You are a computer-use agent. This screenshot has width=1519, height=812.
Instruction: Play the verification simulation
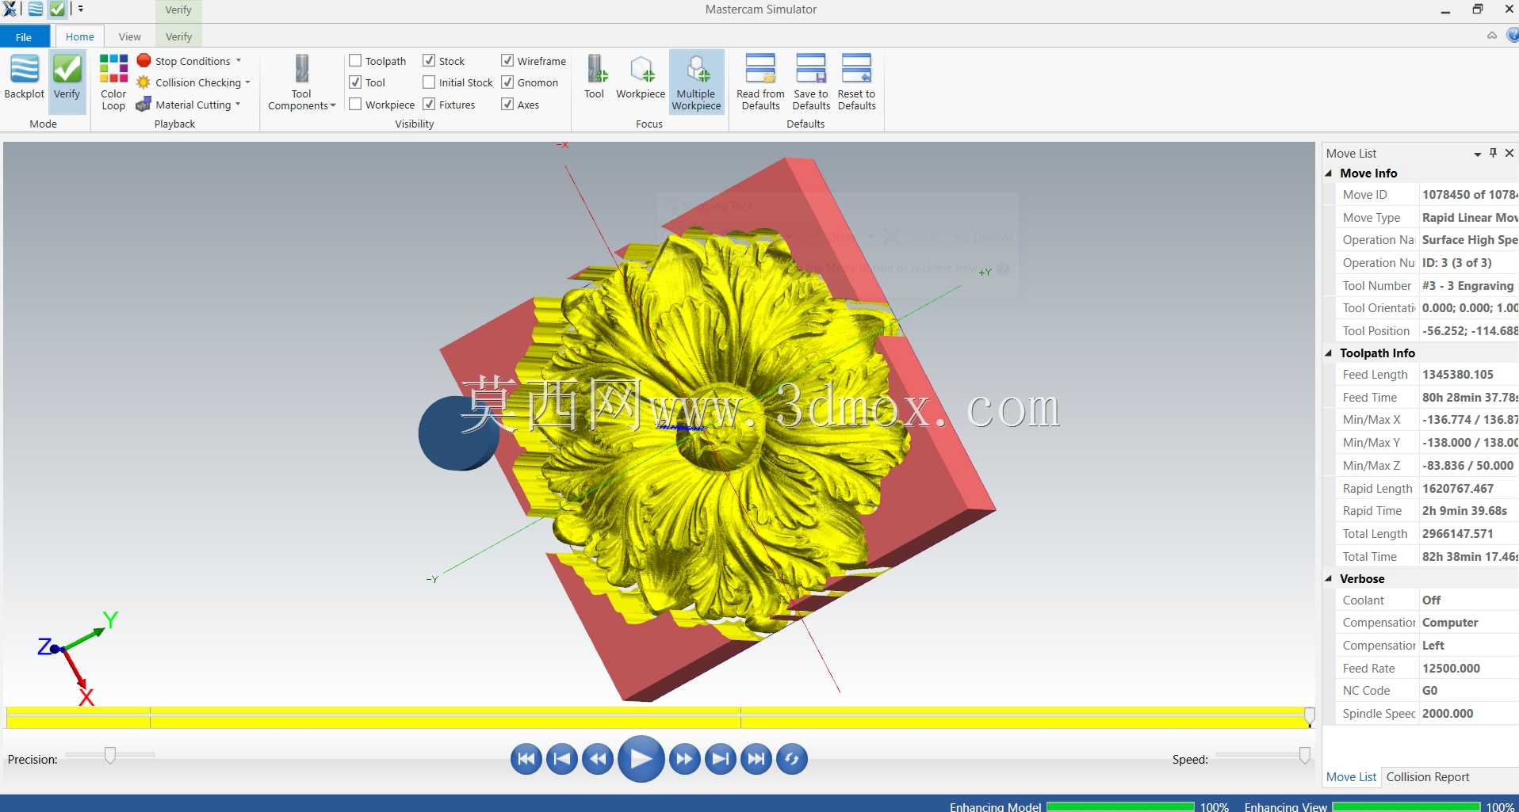(x=641, y=759)
